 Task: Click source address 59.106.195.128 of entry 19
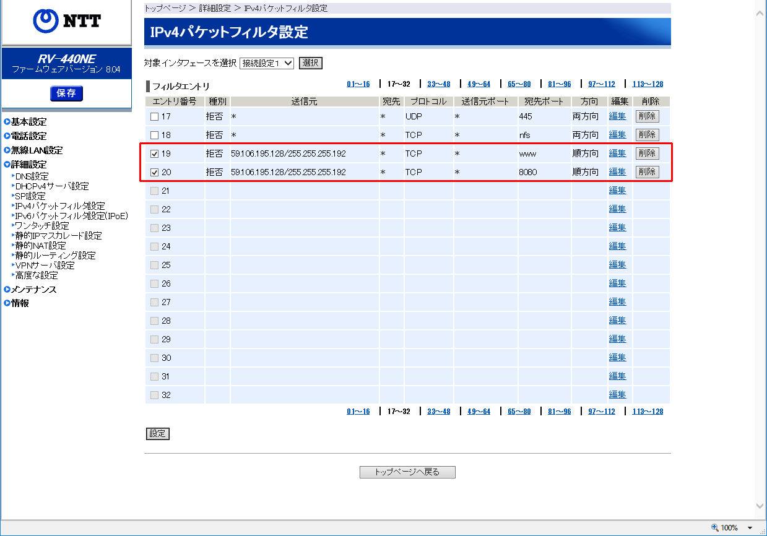click(288, 153)
